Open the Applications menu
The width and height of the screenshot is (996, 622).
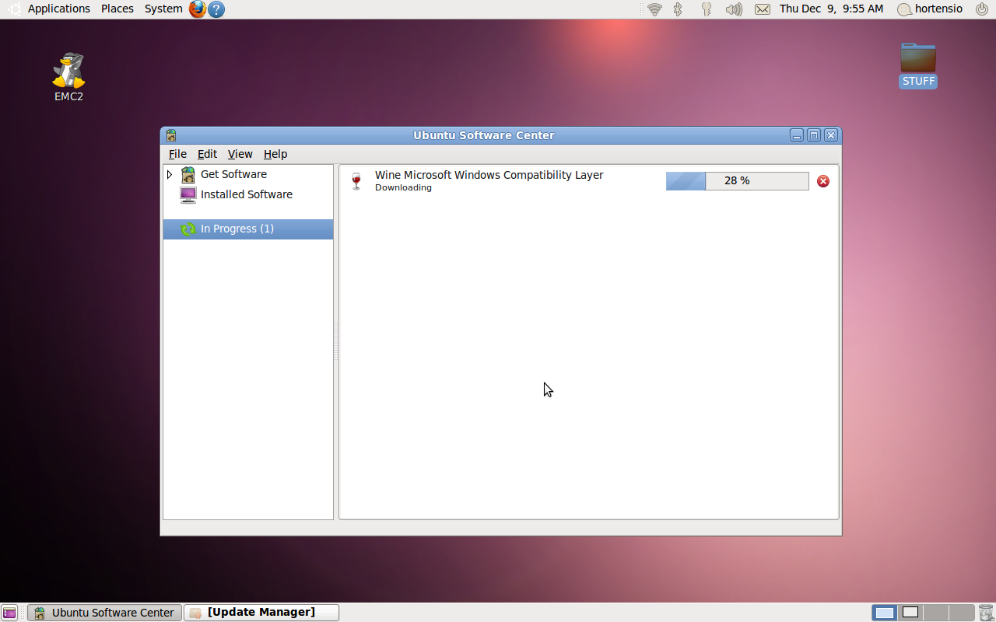click(x=58, y=9)
